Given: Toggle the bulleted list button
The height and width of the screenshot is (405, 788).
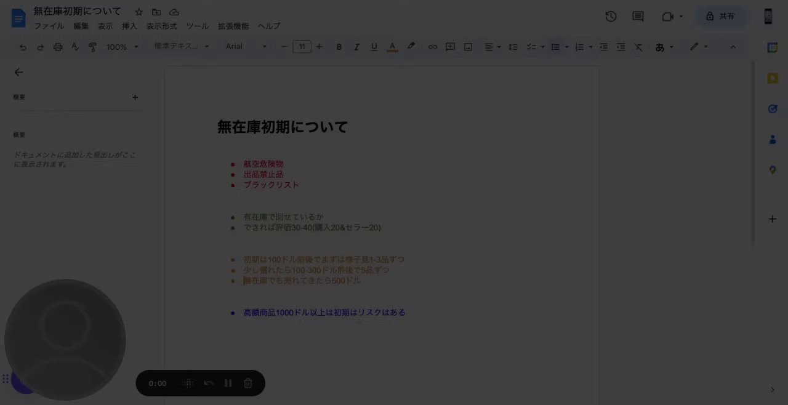Looking at the screenshot, I should coord(555,47).
